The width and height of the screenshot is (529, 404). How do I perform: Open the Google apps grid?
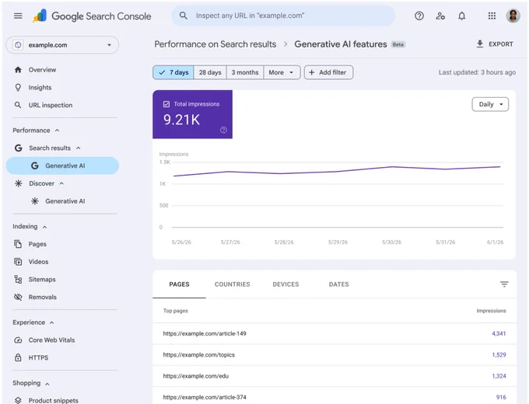pyautogui.click(x=492, y=16)
